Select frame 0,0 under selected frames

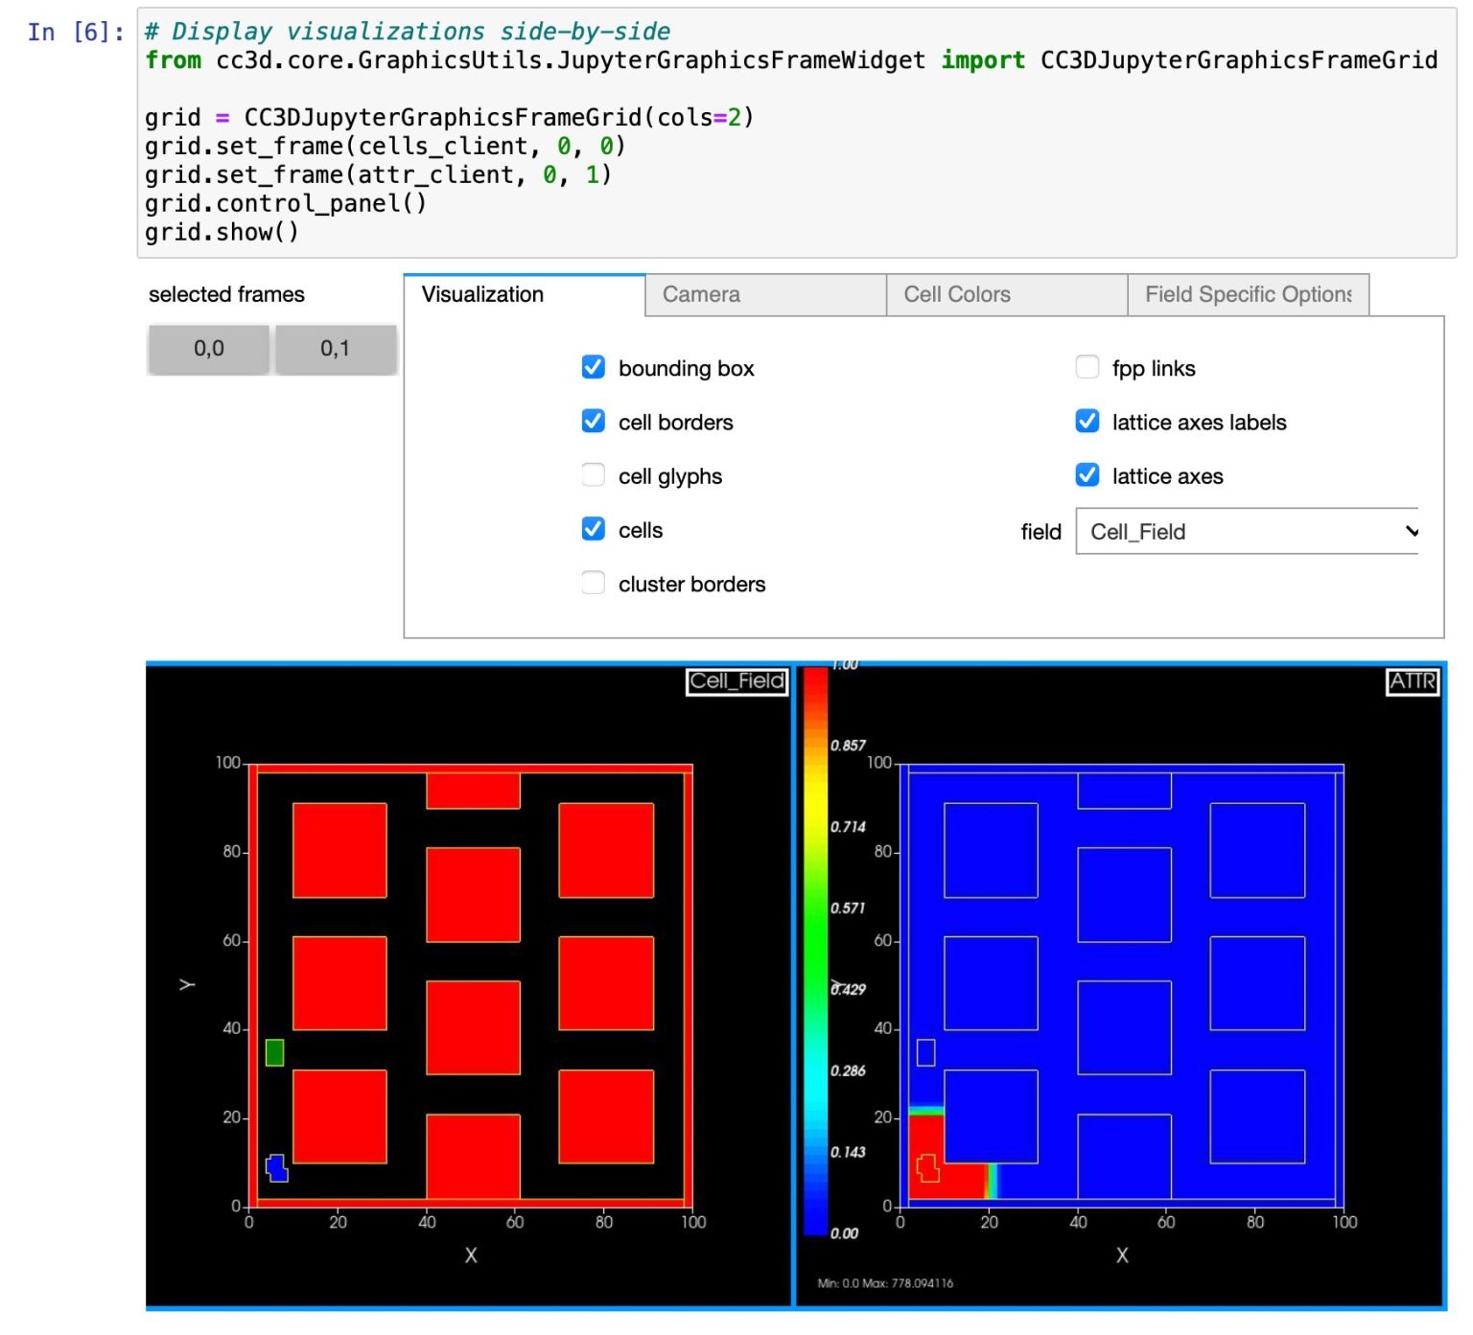pyautogui.click(x=207, y=349)
